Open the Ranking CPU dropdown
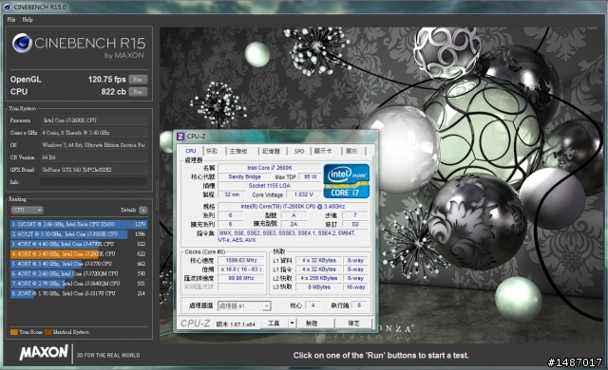Viewport: 608px width, 370px height. tap(27, 210)
